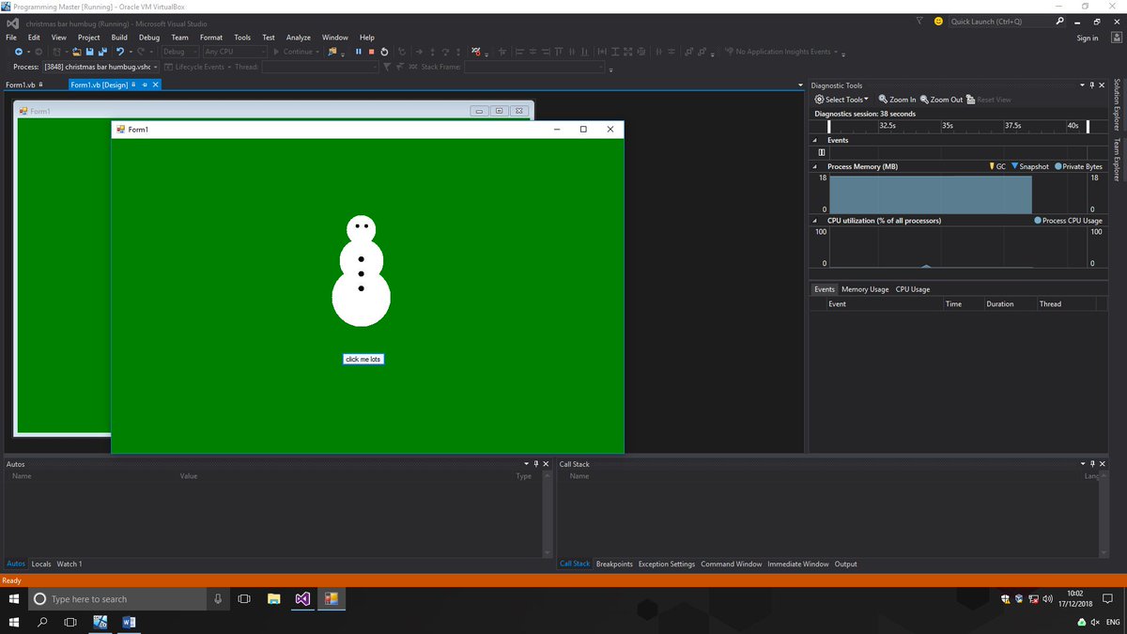Open the Immediate Window tab
Image resolution: width=1127 pixels, height=634 pixels.
click(798, 564)
